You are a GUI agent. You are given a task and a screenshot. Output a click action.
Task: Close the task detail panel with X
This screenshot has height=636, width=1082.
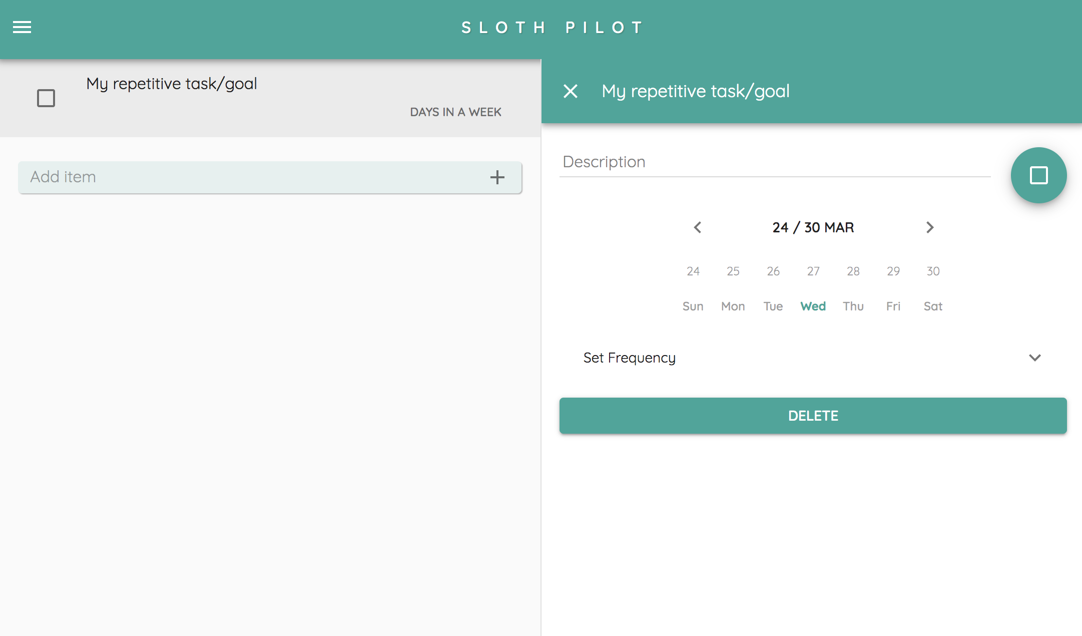point(570,91)
